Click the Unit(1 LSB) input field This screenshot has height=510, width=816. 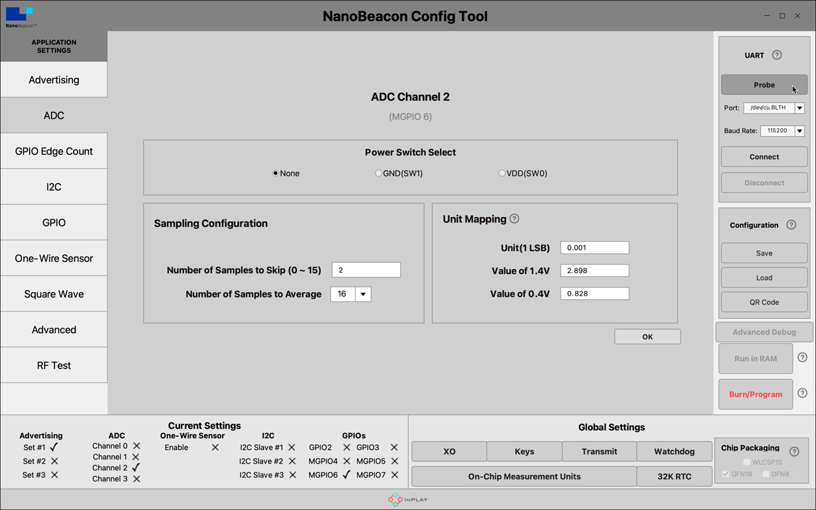coord(595,248)
